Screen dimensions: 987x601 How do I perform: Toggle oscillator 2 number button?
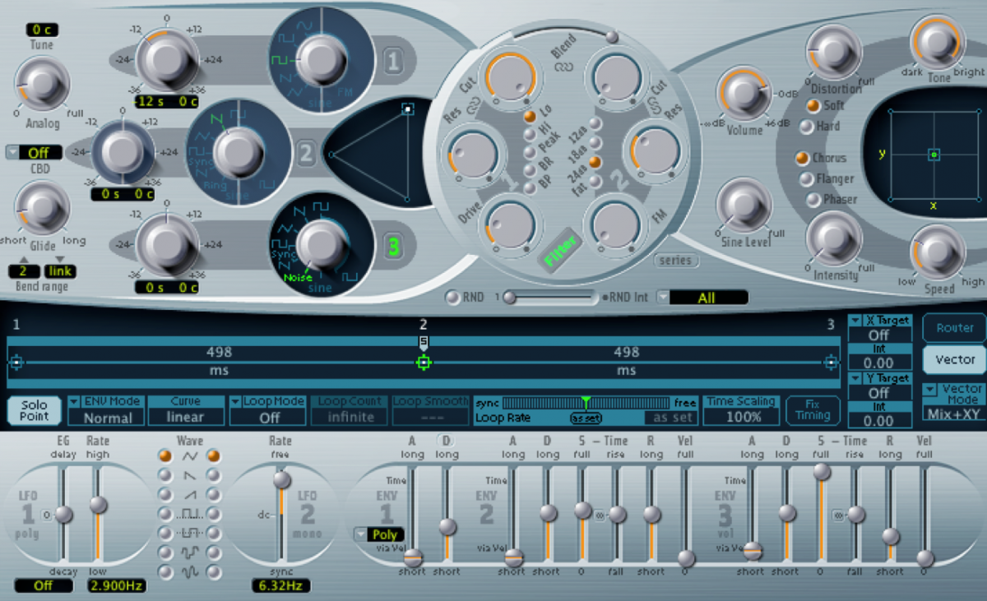[x=306, y=153]
